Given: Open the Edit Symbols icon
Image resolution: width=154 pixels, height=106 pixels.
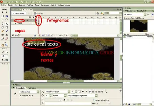Looking at the screenshot, I should (102, 13).
